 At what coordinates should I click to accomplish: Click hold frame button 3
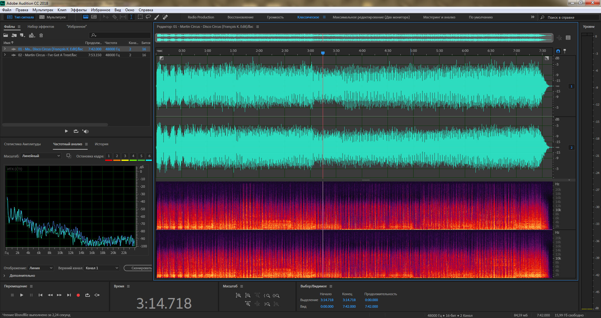(x=125, y=156)
